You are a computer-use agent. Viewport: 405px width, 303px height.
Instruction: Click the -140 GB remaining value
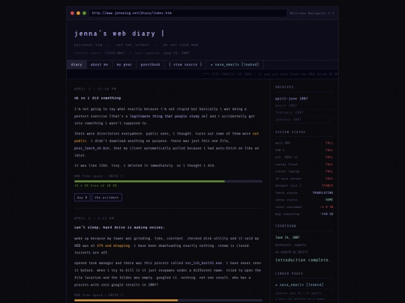(x=326, y=214)
